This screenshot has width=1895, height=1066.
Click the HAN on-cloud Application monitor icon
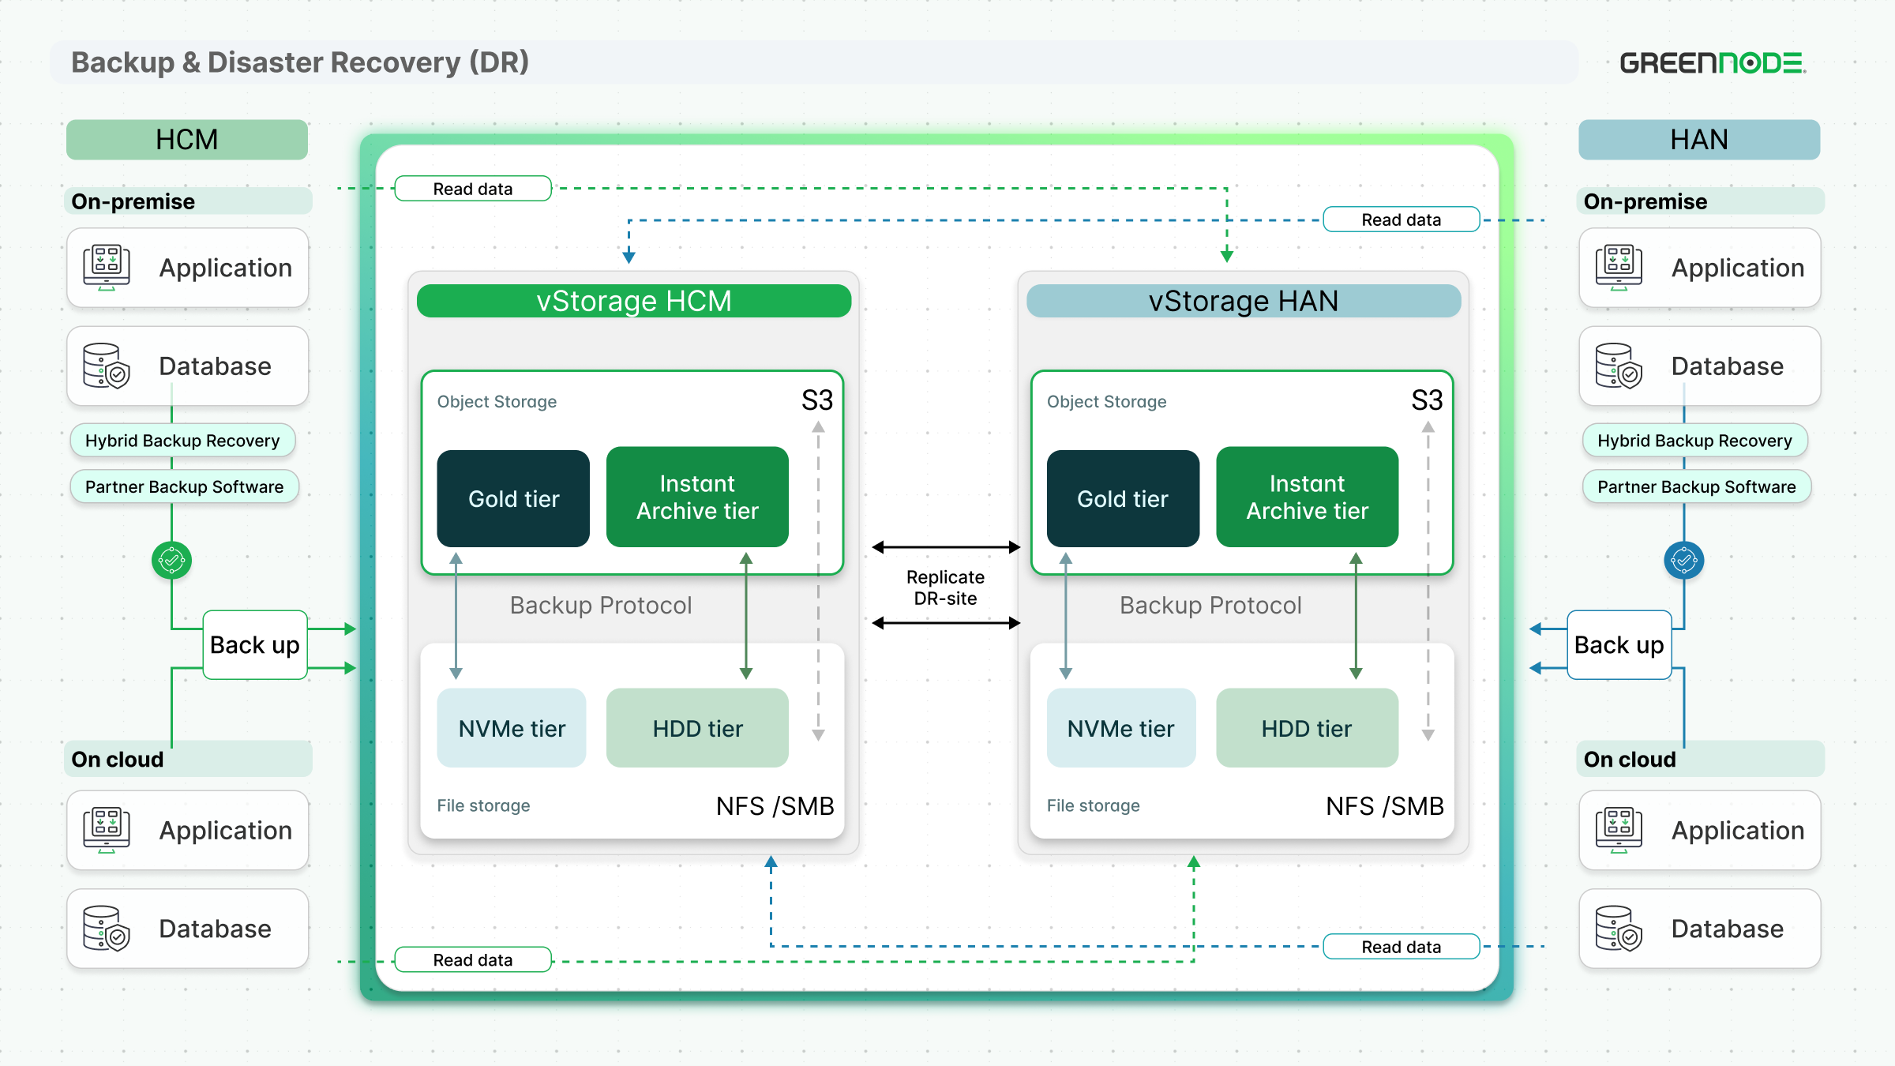tap(1619, 830)
